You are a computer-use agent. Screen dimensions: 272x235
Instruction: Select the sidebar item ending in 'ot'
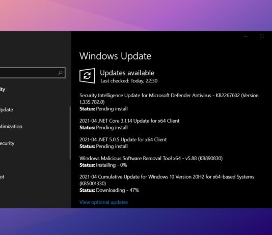2,177
